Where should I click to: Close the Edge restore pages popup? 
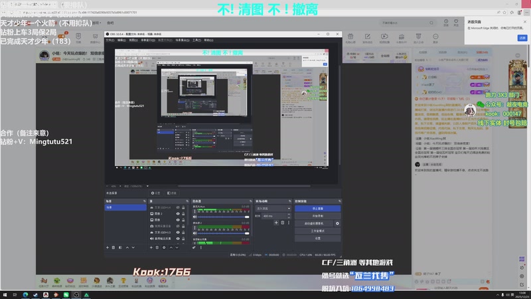click(525, 22)
